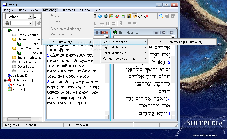Open the Matthew book dropdown
227x139 pixels.
[30, 16]
